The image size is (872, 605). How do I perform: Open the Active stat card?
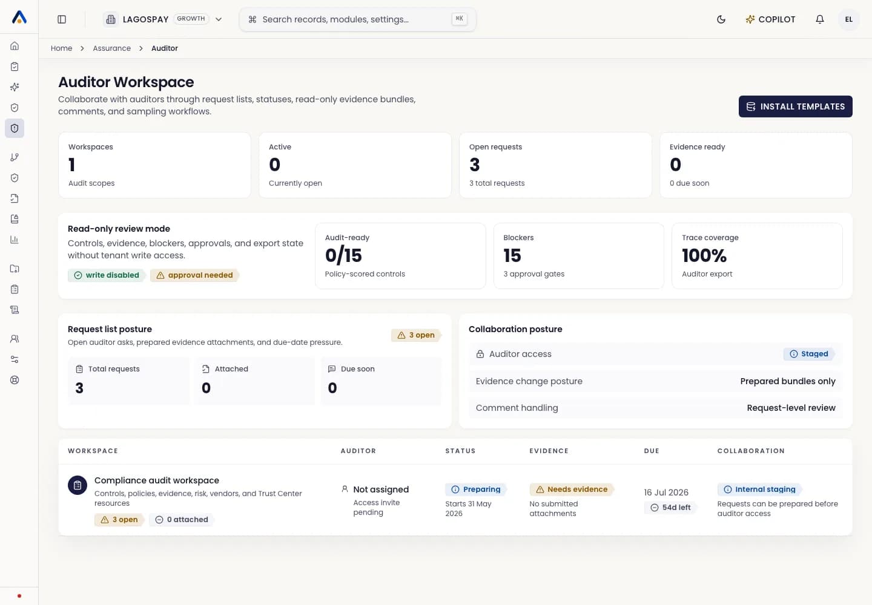[x=355, y=165]
